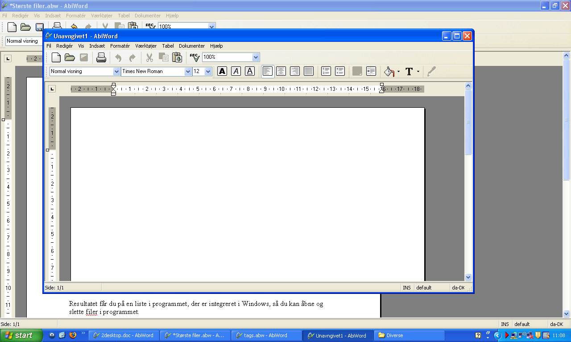This screenshot has height=342, width=571.
Task: Toggle bold text formatting
Action: [x=222, y=71]
